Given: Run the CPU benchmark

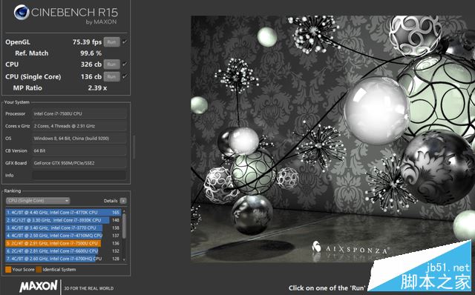Looking at the screenshot, I should click(x=112, y=64).
